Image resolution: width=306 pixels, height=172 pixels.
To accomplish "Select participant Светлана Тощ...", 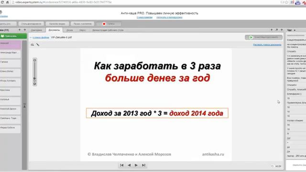I will coord(11,119).
